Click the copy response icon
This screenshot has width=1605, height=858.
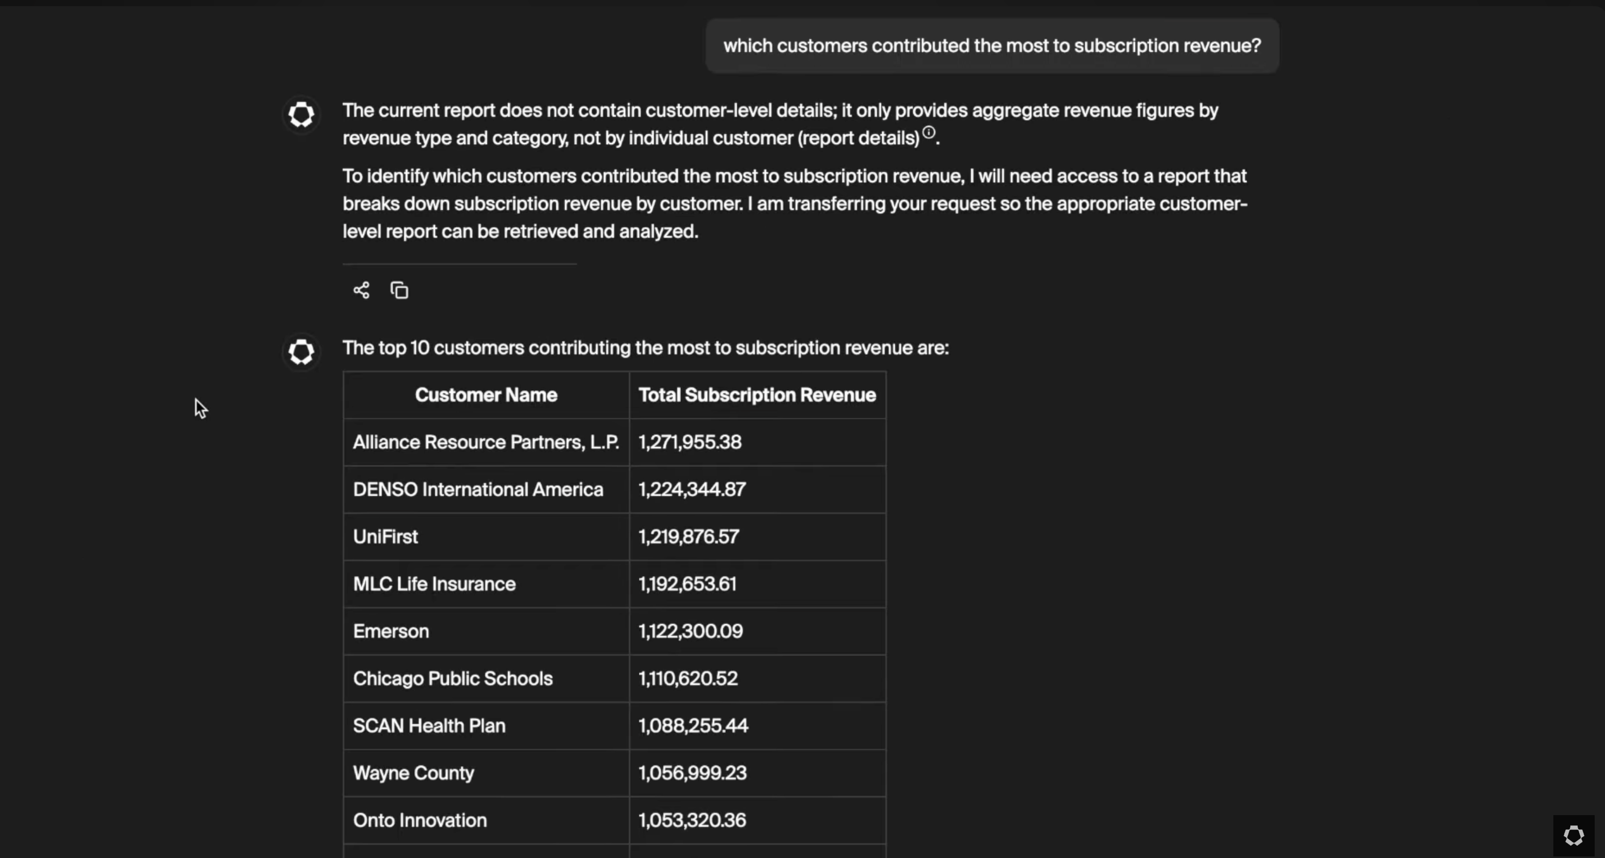pos(399,290)
